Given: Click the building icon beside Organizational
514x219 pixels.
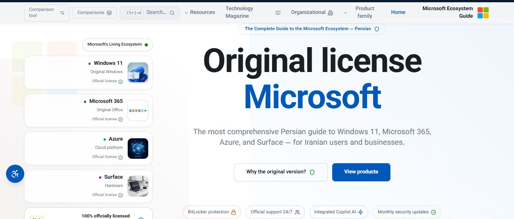Looking at the screenshot, I should (330, 13).
